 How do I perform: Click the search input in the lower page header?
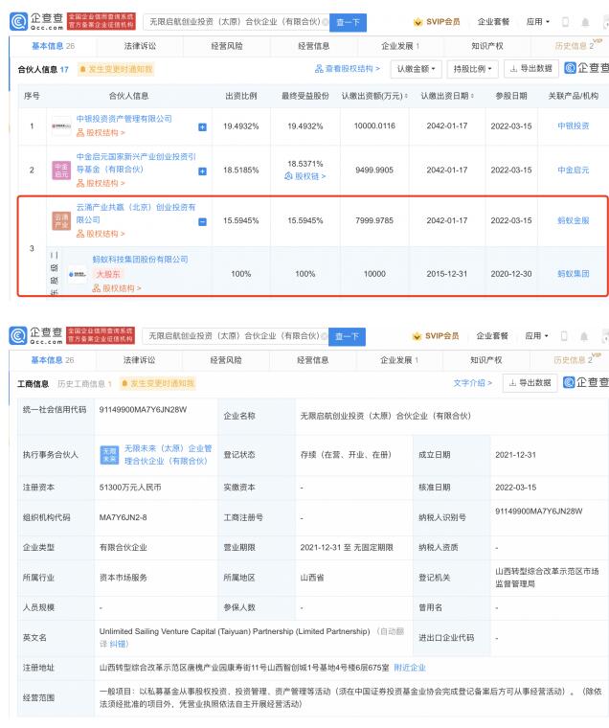(234, 335)
